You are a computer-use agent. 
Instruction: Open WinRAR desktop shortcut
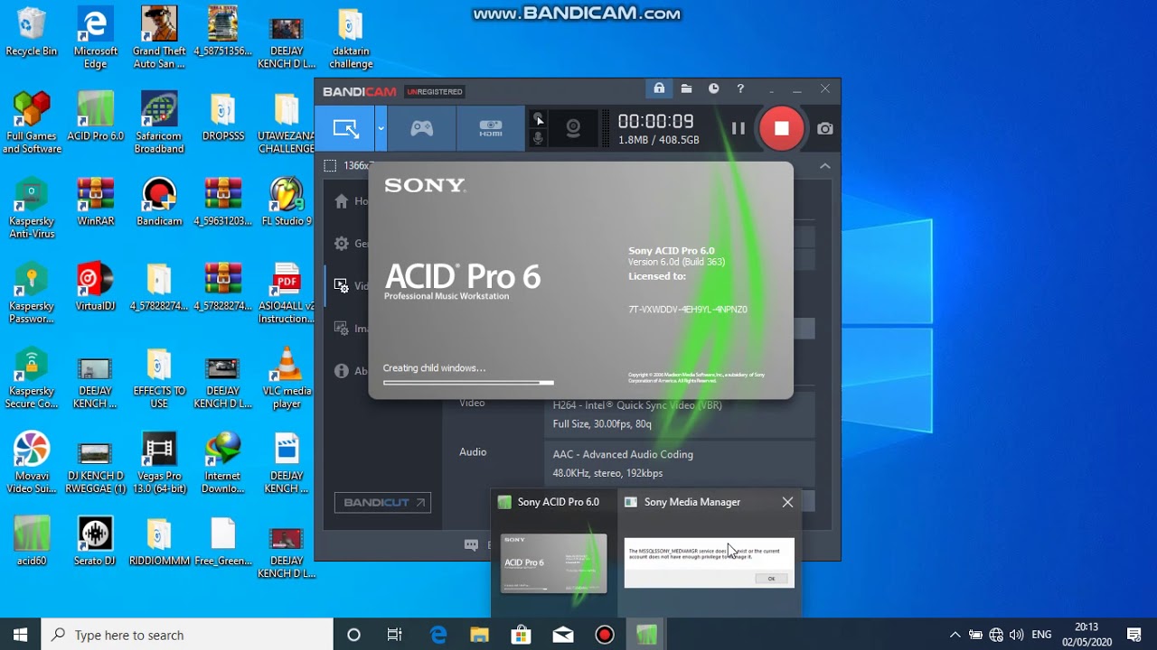[x=95, y=200]
